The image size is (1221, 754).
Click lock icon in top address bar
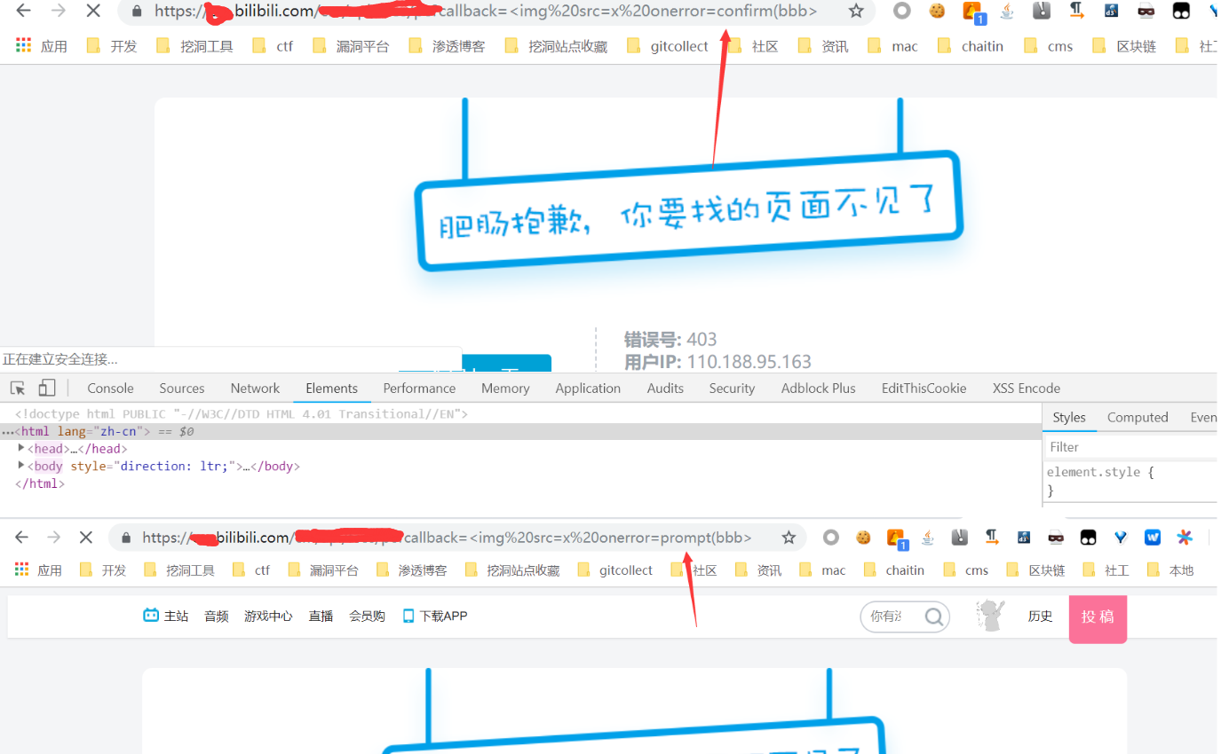click(136, 11)
